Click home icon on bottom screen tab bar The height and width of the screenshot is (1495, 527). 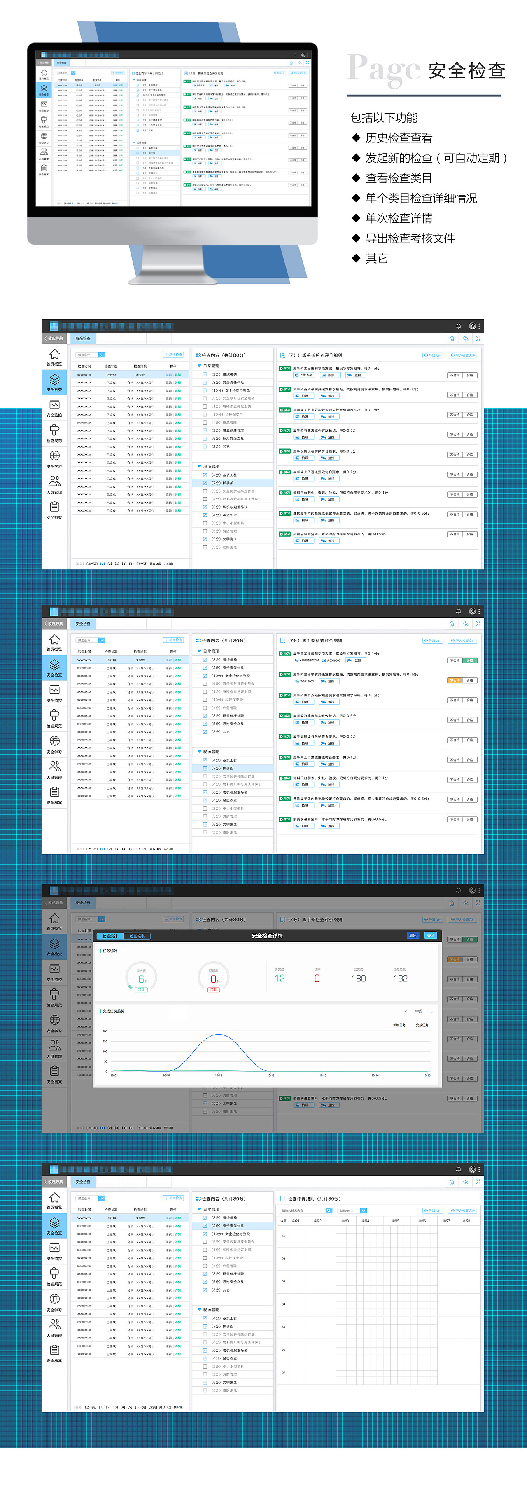coord(452,1182)
